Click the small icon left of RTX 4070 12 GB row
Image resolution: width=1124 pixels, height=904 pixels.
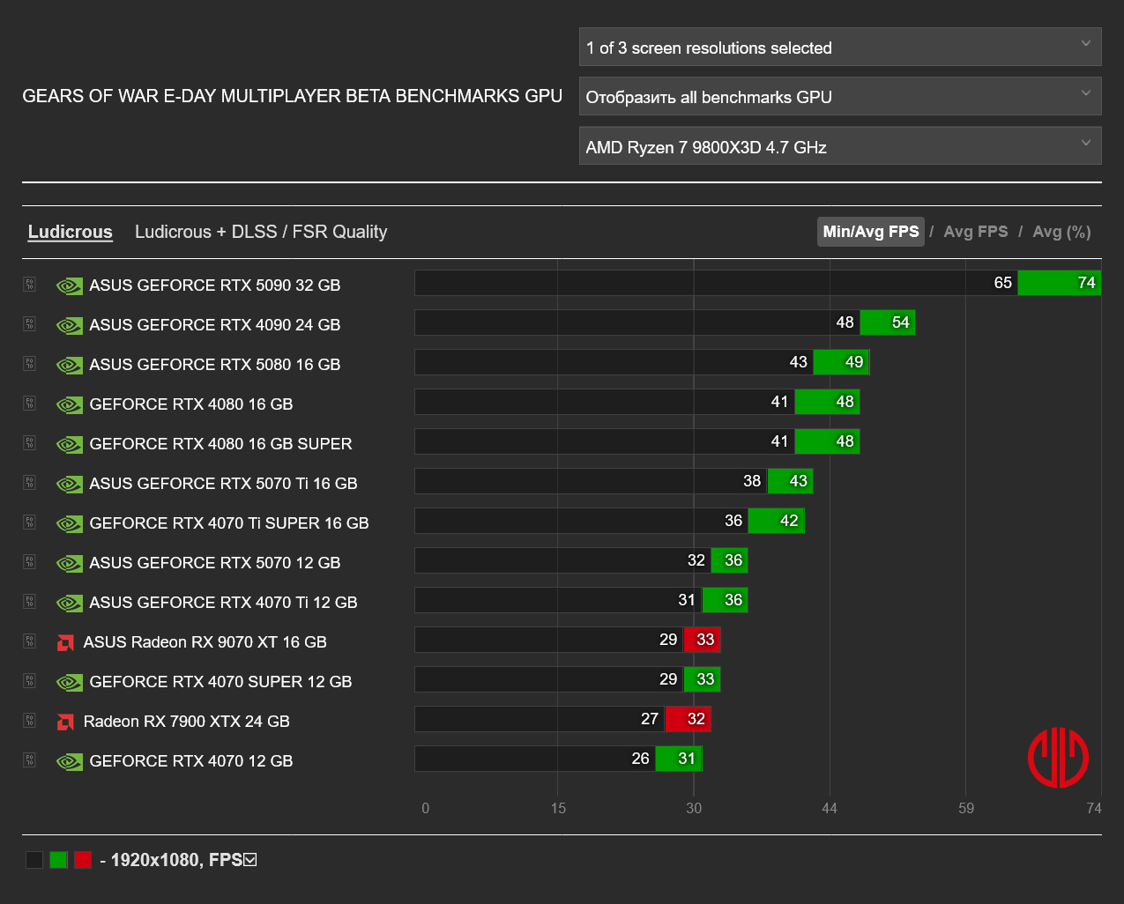pos(29,760)
